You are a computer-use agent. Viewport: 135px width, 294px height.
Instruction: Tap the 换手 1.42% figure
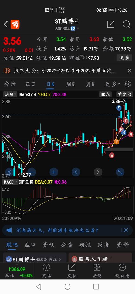click(x=51, y=49)
